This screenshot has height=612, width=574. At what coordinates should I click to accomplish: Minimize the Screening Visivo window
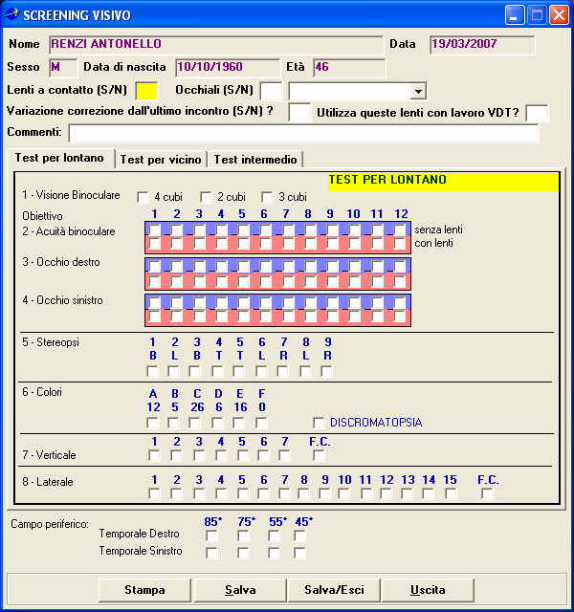pyautogui.click(x=515, y=15)
